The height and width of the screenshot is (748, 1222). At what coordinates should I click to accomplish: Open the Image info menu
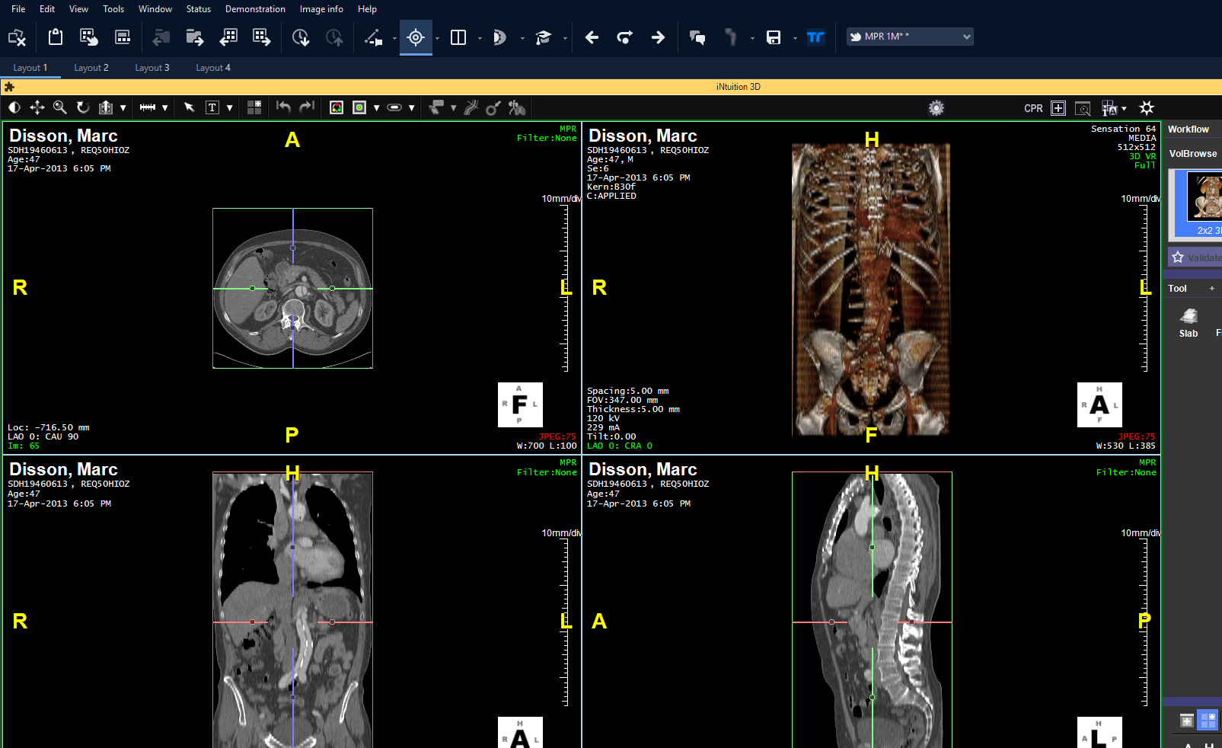click(x=321, y=9)
